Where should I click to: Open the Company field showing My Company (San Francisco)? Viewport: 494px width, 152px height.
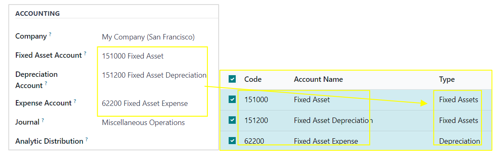coord(148,37)
